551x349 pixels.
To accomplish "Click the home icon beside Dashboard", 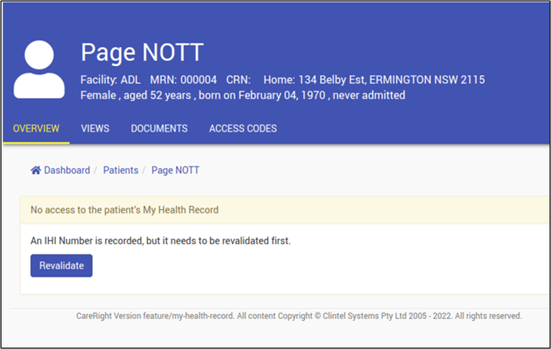I will pos(36,170).
